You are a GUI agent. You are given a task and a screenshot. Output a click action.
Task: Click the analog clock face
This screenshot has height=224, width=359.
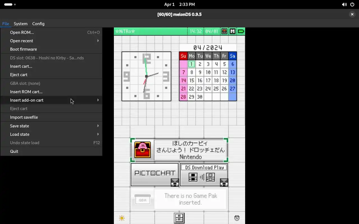tap(146, 76)
